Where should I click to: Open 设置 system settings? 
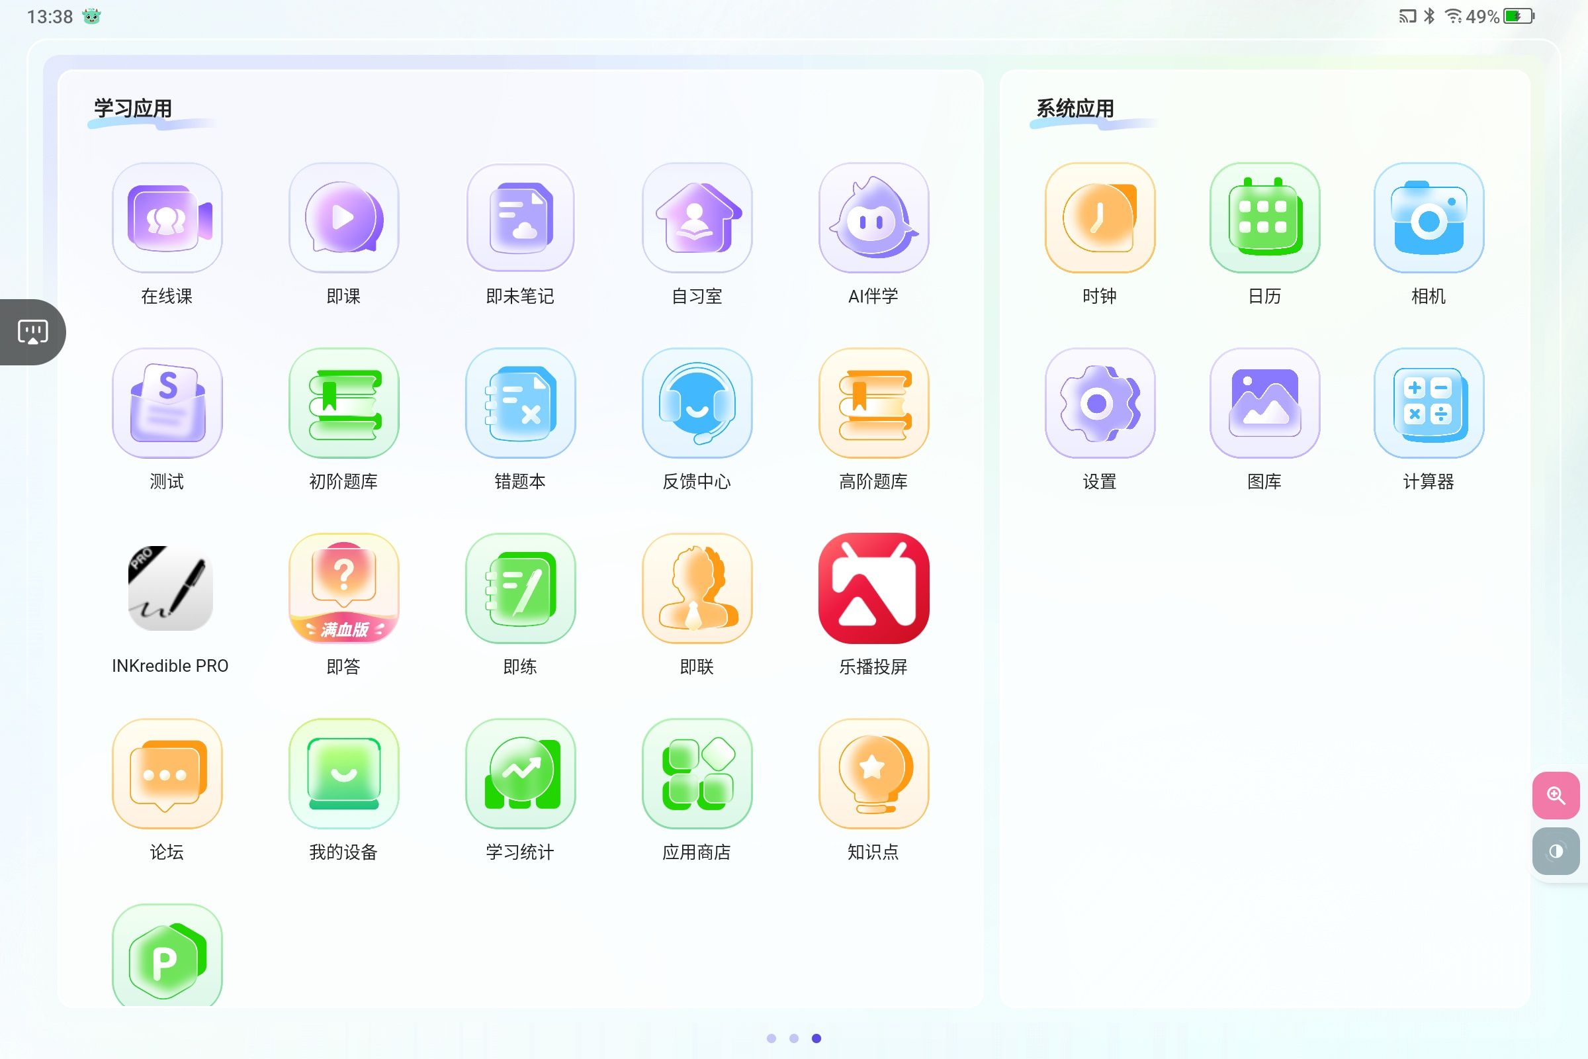1100,403
